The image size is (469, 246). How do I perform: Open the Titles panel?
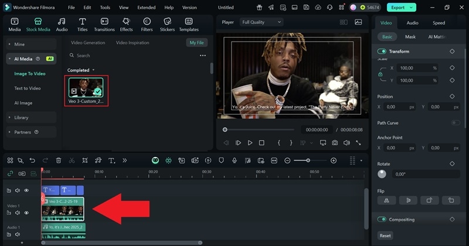pyautogui.click(x=82, y=25)
